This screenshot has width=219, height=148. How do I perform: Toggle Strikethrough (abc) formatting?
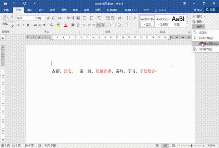(35, 25)
